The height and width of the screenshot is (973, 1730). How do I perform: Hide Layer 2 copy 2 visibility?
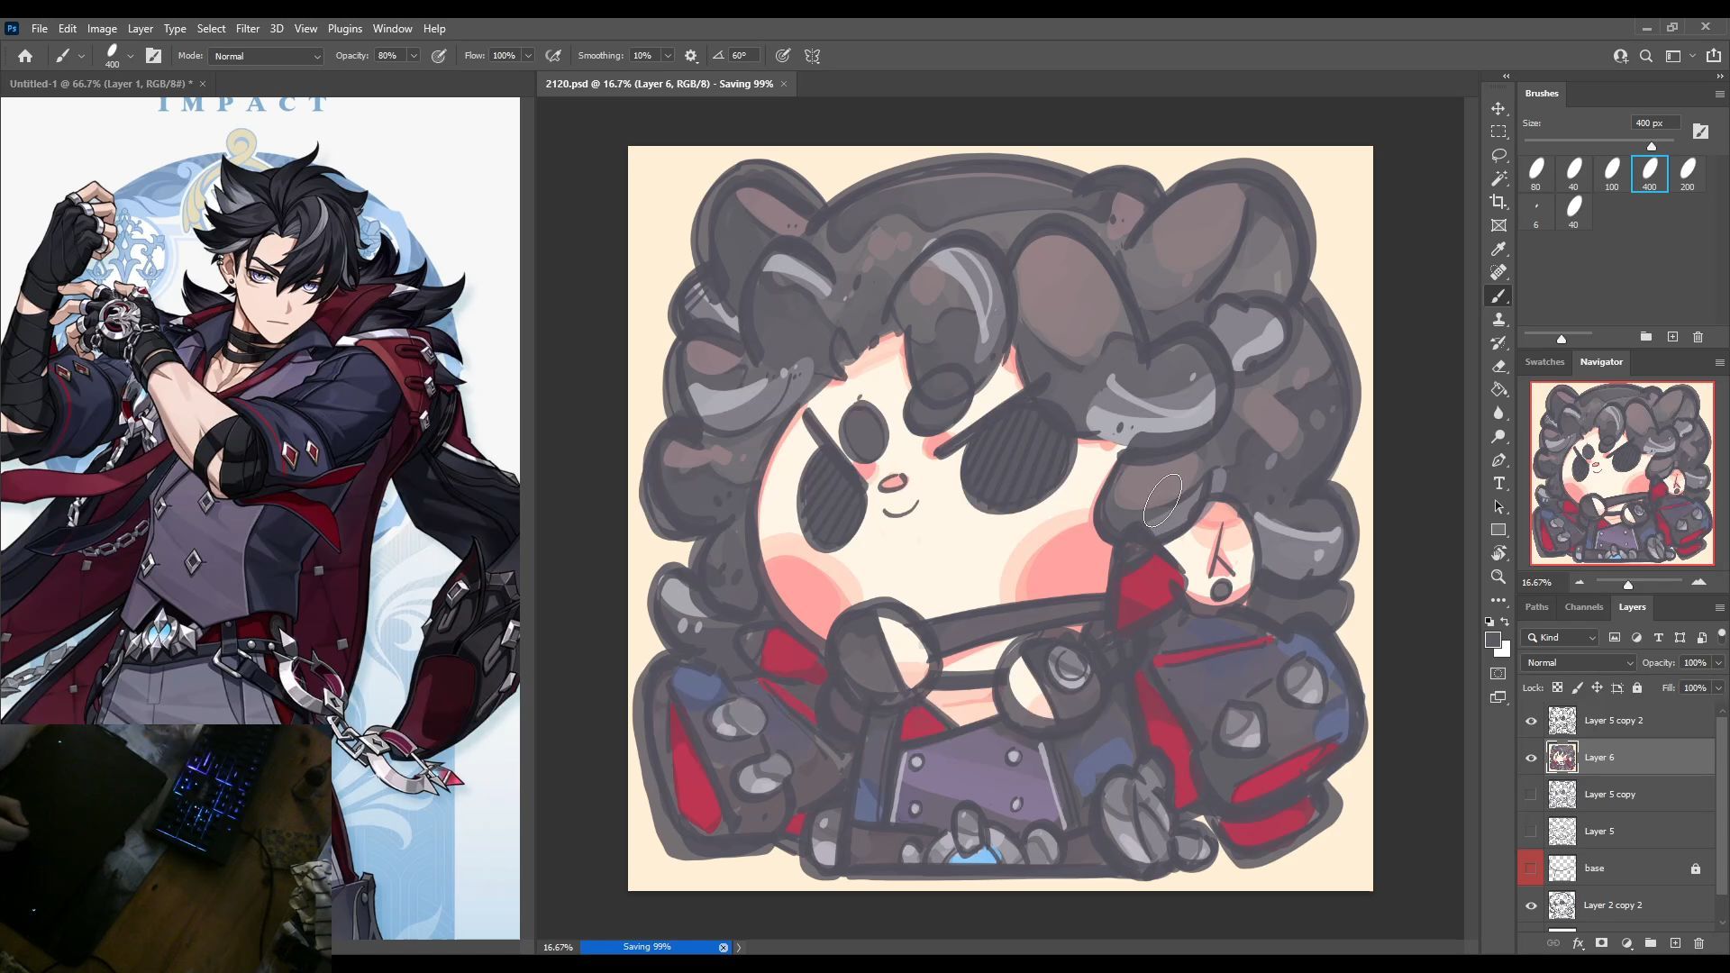coord(1531,905)
